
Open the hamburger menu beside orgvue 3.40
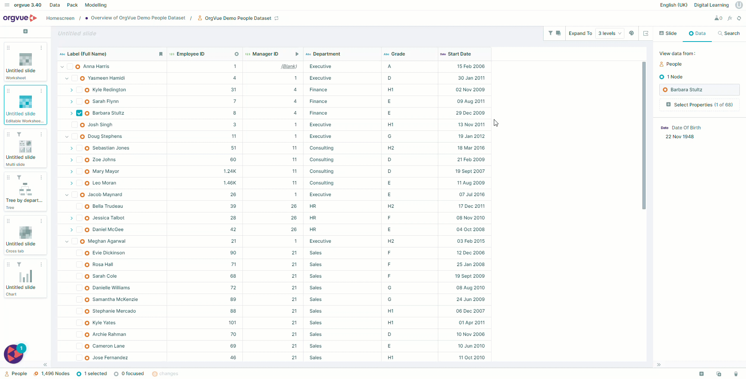click(7, 5)
